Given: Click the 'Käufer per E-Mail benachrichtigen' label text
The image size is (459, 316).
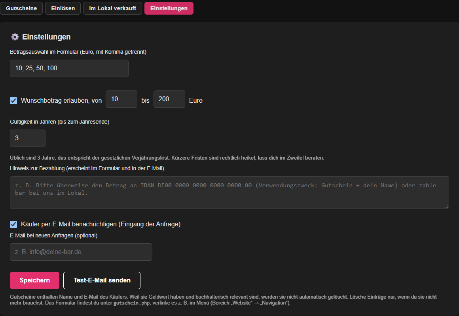Looking at the screenshot, I should coord(101,224).
